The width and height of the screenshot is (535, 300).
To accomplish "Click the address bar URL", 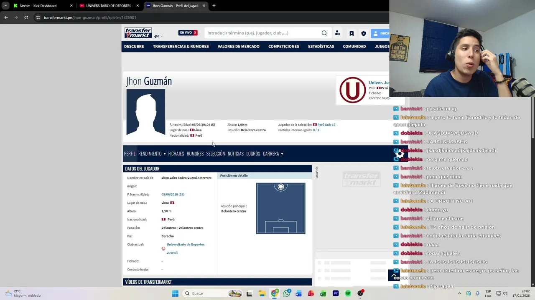I will [x=90, y=17].
